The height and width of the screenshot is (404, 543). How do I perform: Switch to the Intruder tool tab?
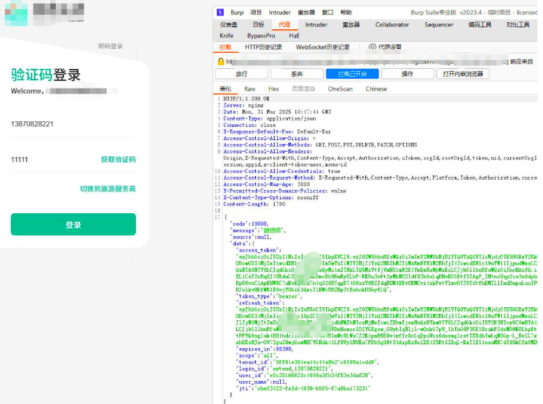(x=316, y=24)
